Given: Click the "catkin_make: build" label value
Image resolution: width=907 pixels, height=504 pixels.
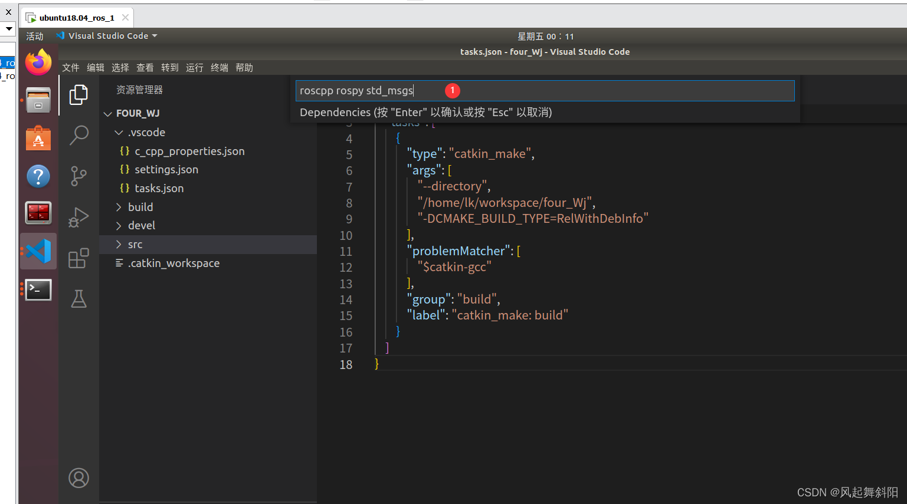Looking at the screenshot, I should tap(510, 315).
